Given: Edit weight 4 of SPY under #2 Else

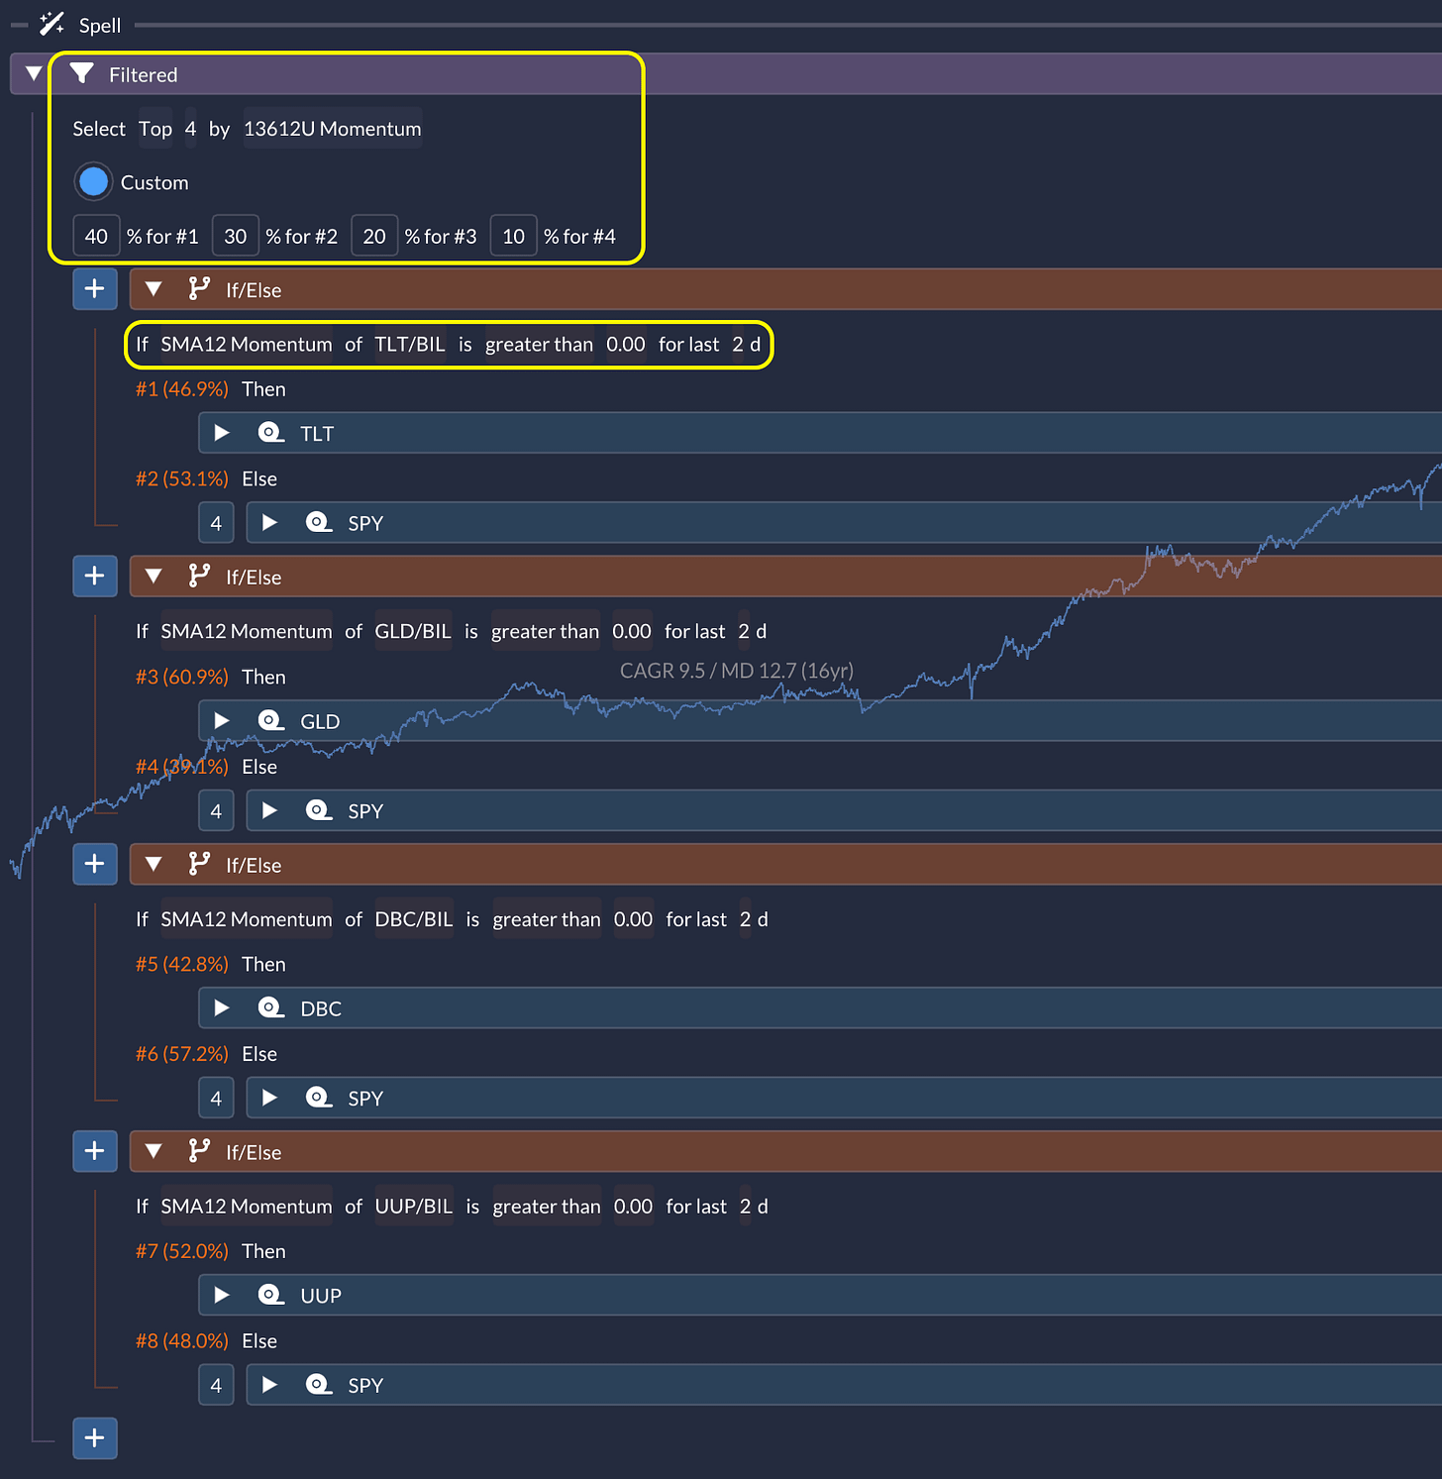Looking at the screenshot, I should click(x=216, y=523).
